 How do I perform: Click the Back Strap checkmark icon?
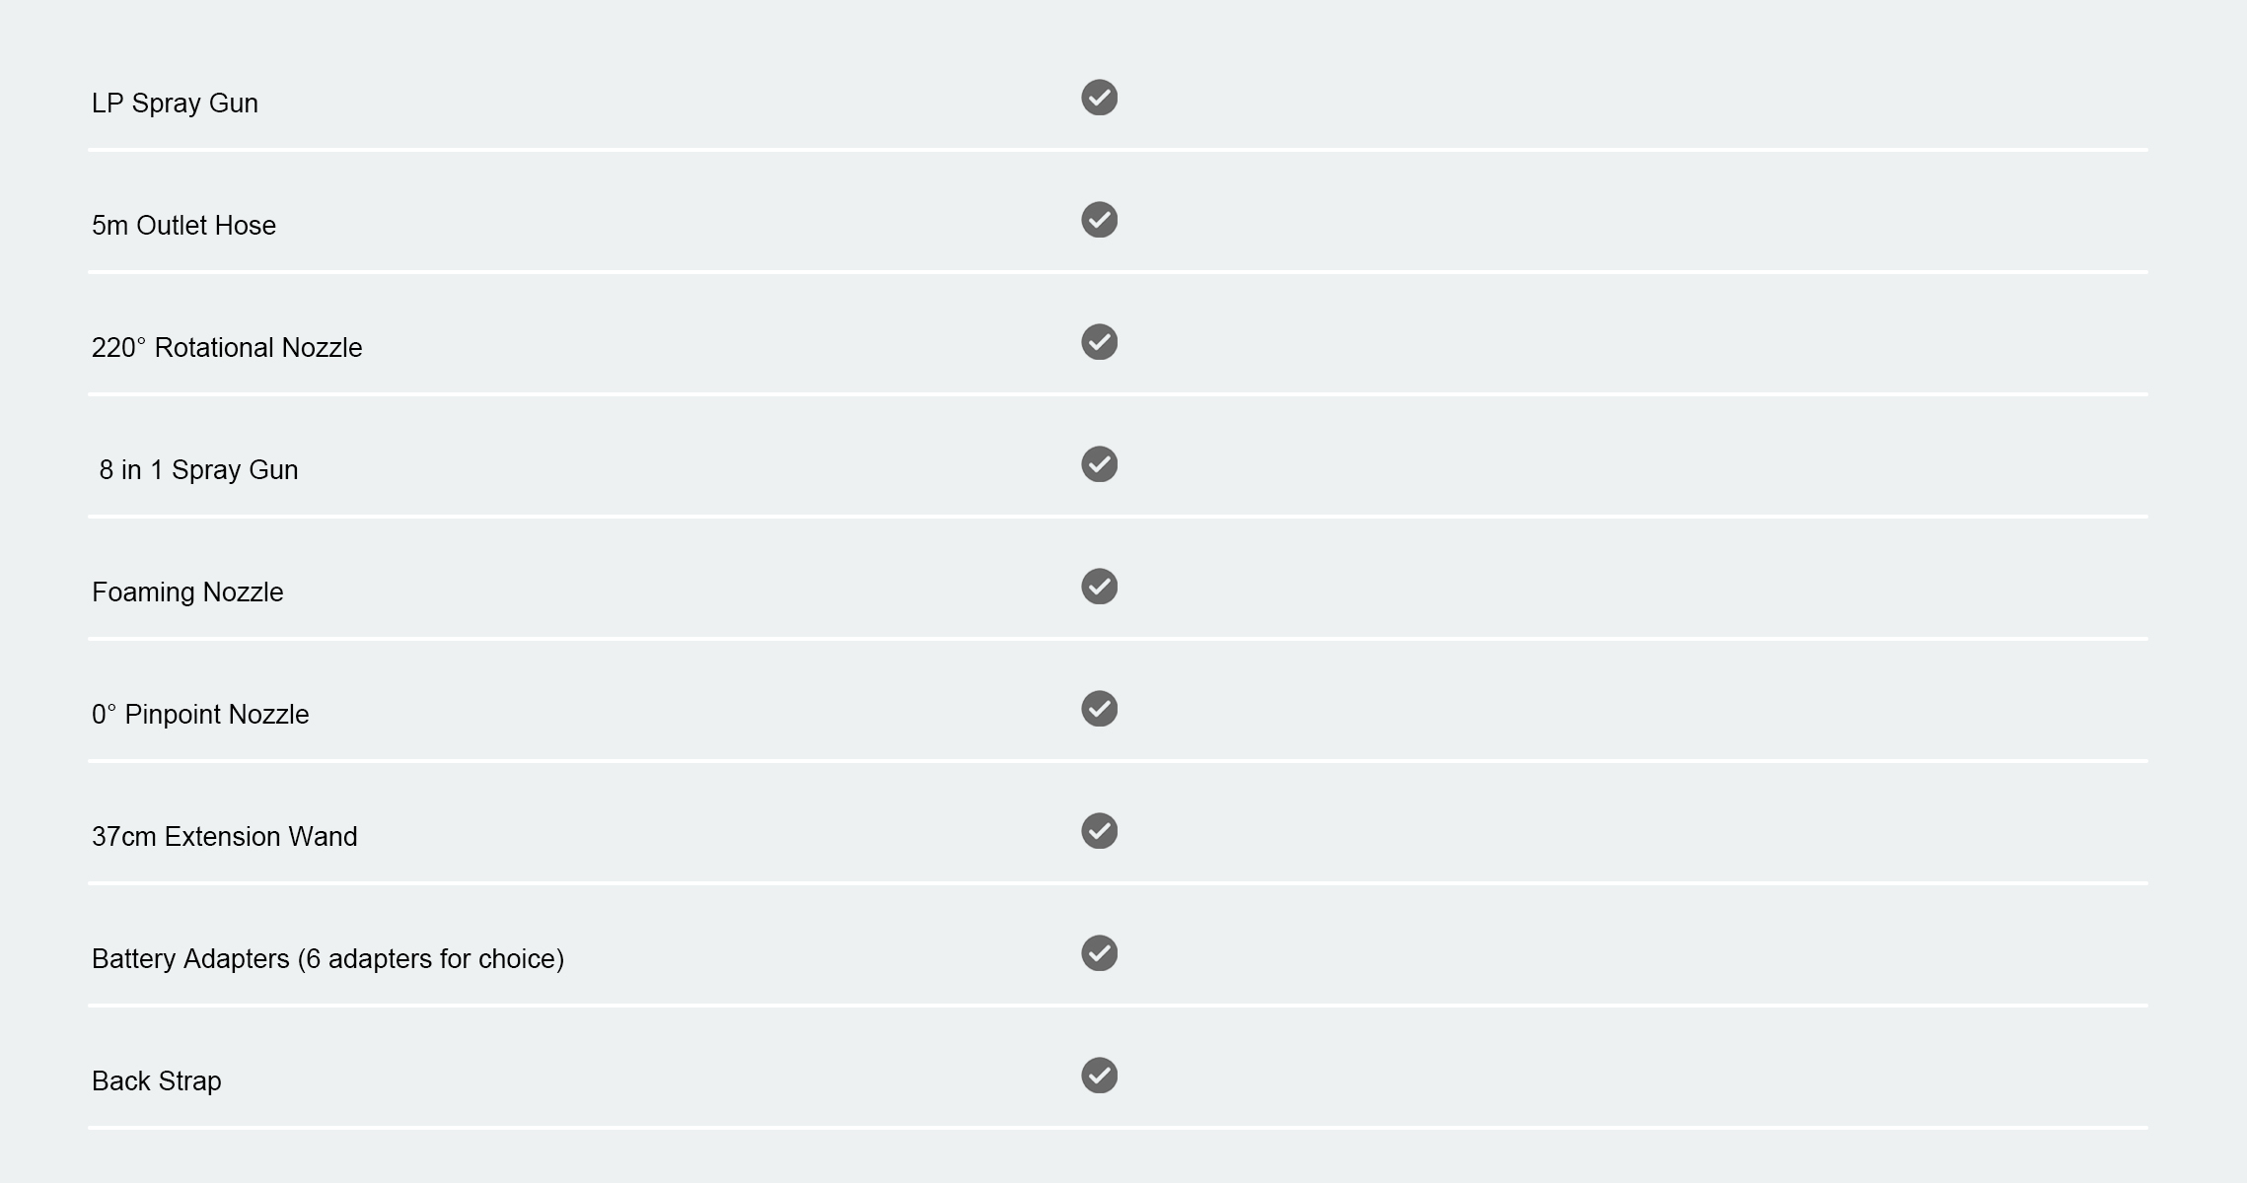(x=1099, y=1076)
